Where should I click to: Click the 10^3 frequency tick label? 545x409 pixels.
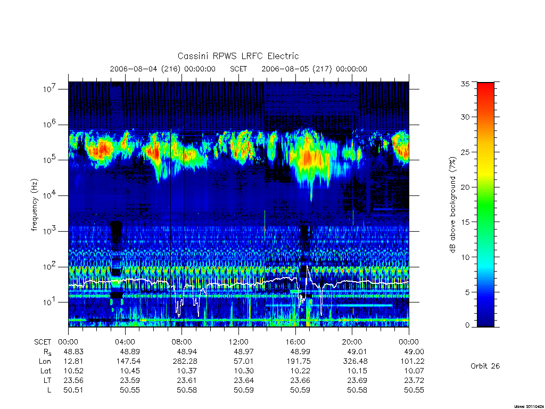point(49,231)
